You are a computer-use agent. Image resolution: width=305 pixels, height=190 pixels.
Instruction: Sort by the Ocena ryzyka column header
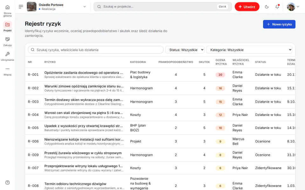click(x=221, y=62)
